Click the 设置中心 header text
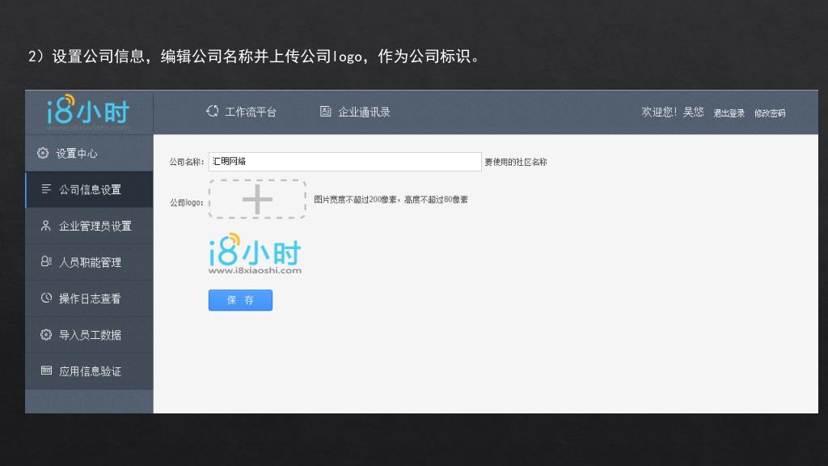Image resolution: width=828 pixels, height=466 pixels. pyautogui.click(x=77, y=153)
